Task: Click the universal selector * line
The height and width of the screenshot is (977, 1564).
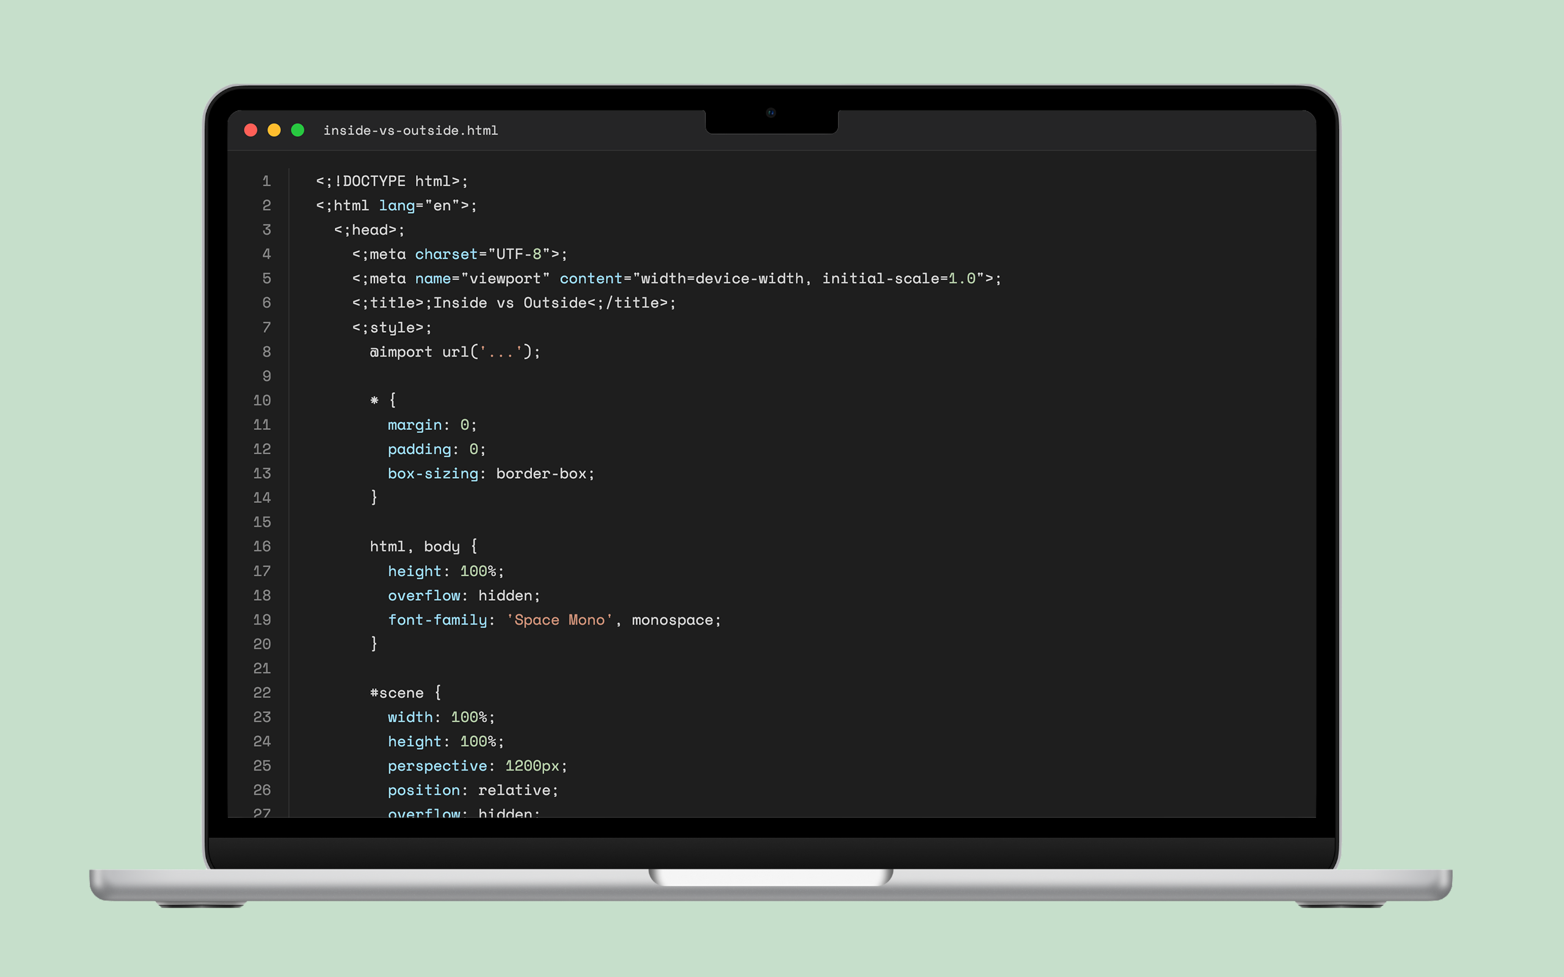Action: (382, 400)
